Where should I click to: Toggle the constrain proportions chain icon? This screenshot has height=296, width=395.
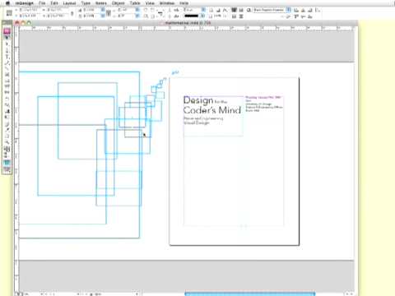pyautogui.click(x=72, y=13)
